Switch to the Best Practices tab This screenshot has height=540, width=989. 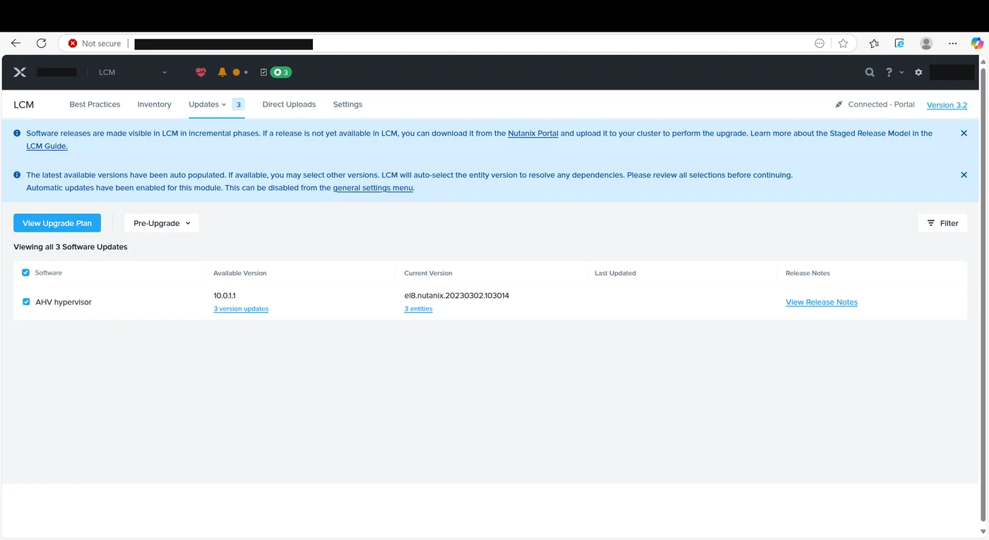95,104
